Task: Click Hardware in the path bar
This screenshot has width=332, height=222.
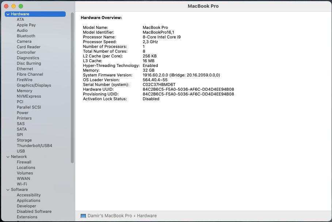Action: coord(147,216)
